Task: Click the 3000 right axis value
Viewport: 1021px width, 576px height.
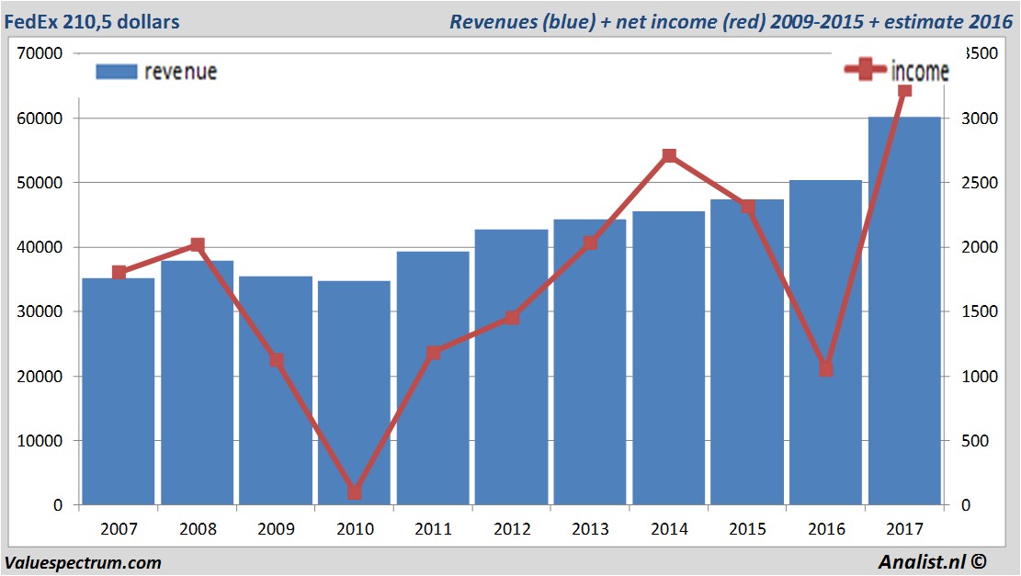Action: [980, 118]
